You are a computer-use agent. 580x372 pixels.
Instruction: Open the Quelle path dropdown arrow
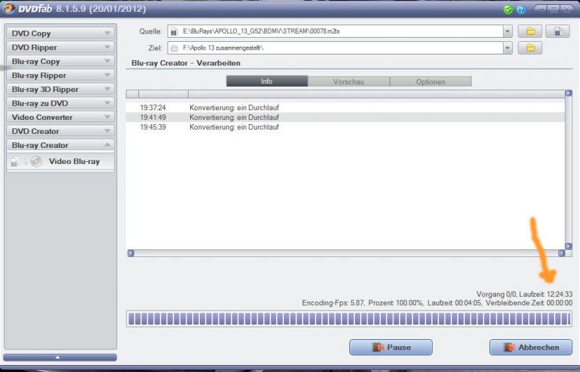point(507,31)
